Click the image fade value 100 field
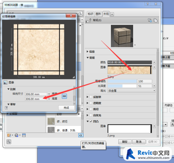 coord(144,81)
